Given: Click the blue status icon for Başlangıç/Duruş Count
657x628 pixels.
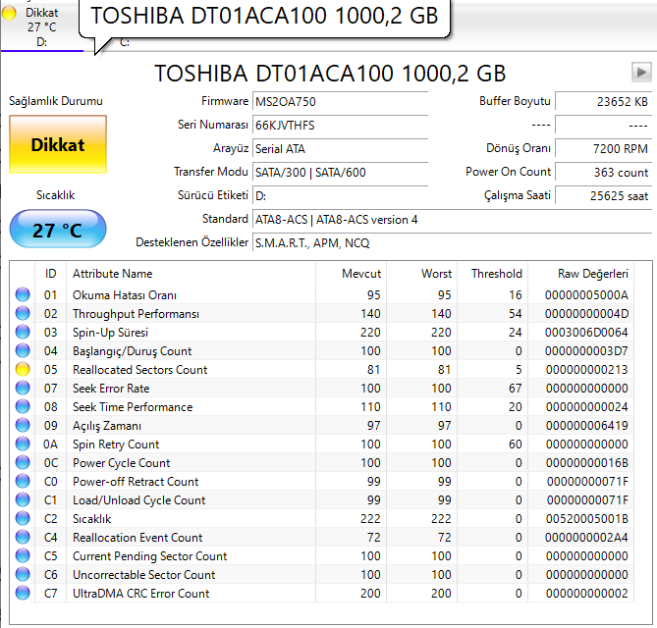Looking at the screenshot, I should click(23, 350).
